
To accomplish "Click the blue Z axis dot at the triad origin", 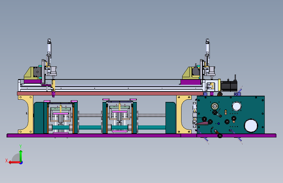I will 21,162.
